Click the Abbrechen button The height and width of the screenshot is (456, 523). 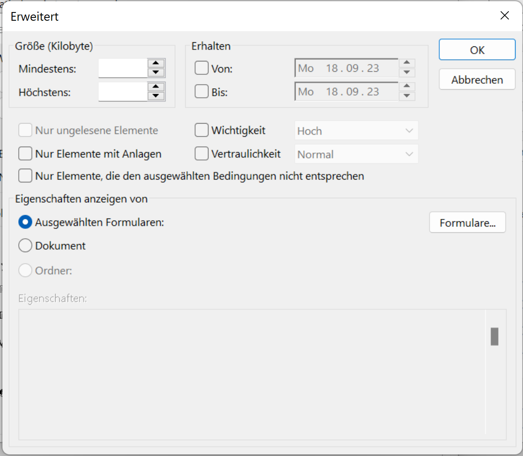coord(477,80)
